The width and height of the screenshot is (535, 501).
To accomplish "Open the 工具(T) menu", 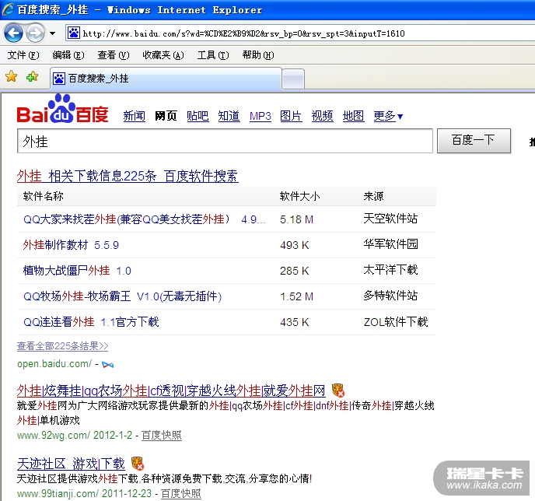I will [x=213, y=55].
